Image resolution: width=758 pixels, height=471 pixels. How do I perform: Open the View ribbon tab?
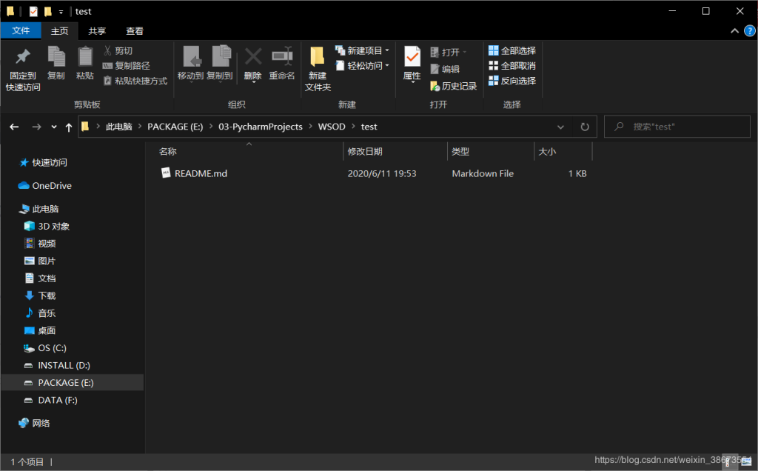pyautogui.click(x=135, y=31)
